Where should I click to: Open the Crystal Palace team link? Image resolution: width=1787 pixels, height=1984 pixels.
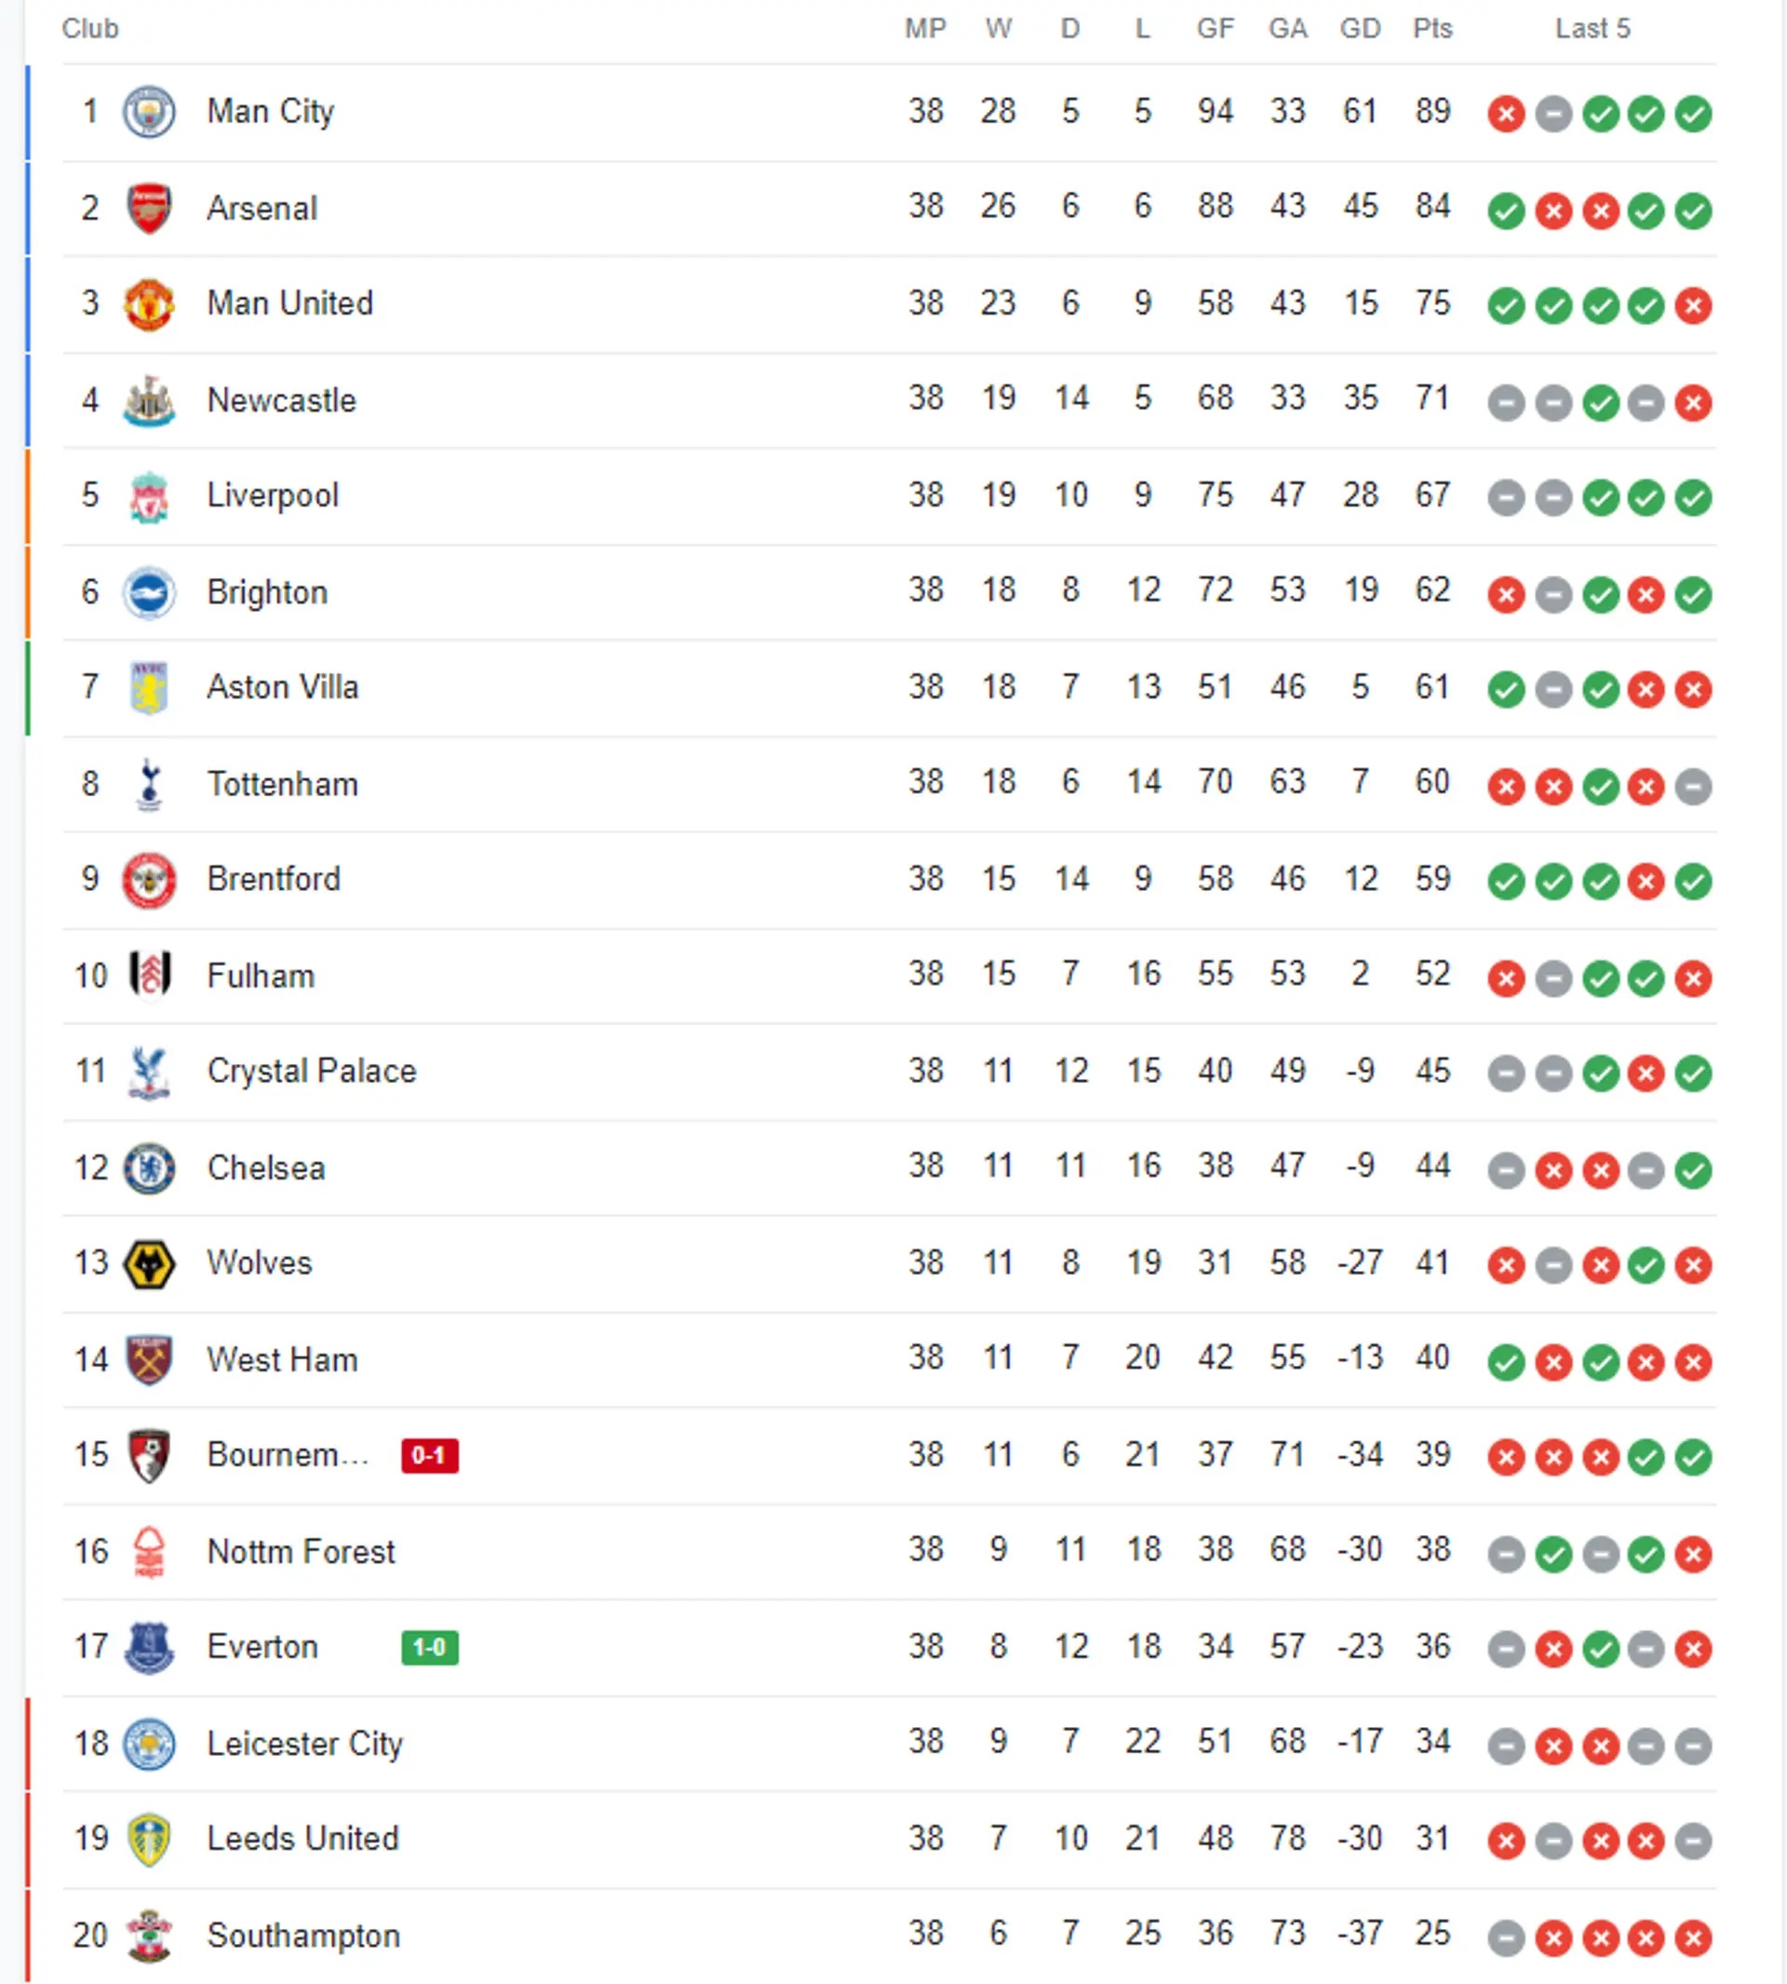click(311, 1071)
